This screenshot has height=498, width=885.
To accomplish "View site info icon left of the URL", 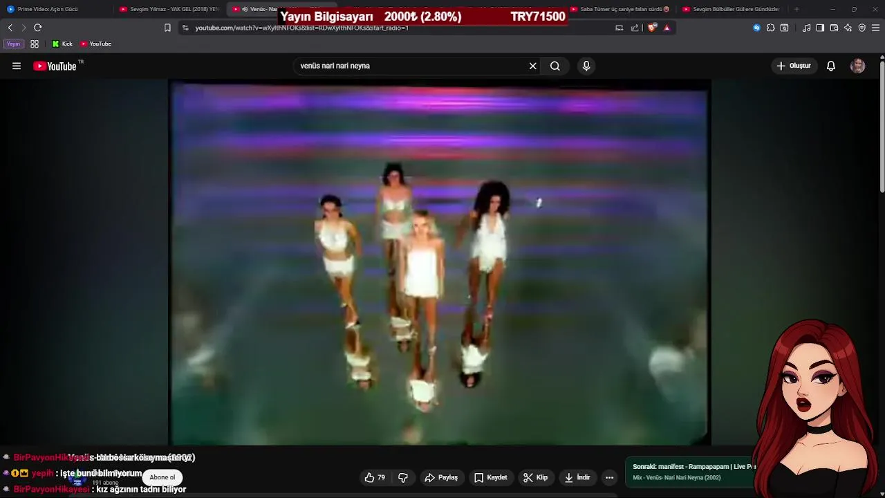I will (x=185, y=28).
